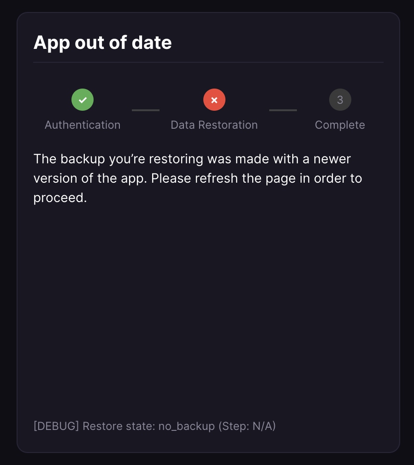Select the step 3 circle icon
The height and width of the screenshot is (465, 414).
coord(340,100)
